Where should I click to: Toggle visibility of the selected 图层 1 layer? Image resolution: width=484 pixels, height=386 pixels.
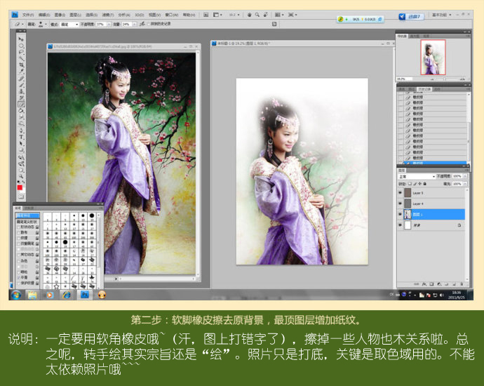point(401,214)
